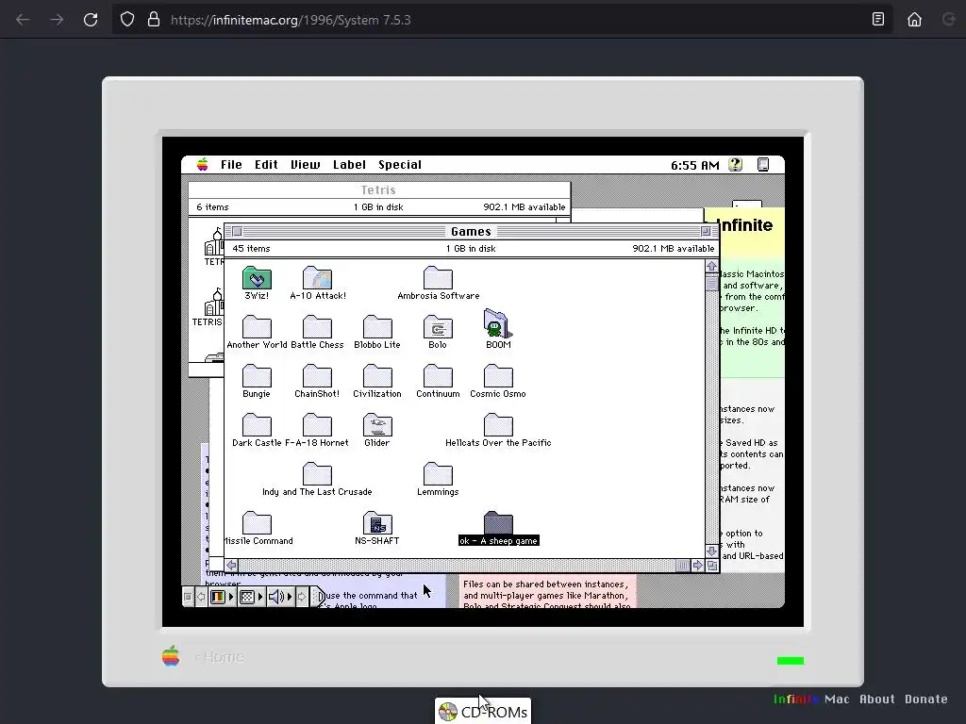Open the Apple menu
The image size is (966, 724).
point(202,164)
